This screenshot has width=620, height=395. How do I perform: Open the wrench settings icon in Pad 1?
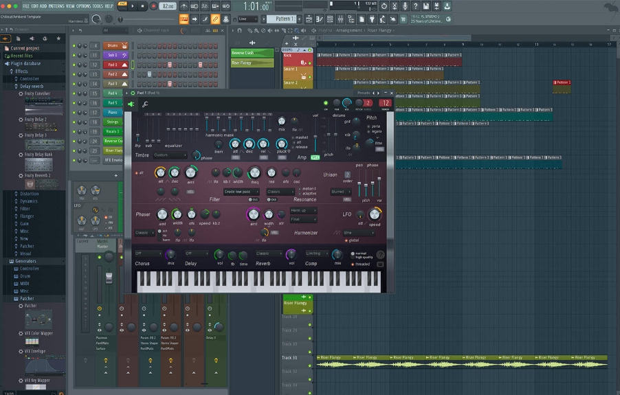145,104
